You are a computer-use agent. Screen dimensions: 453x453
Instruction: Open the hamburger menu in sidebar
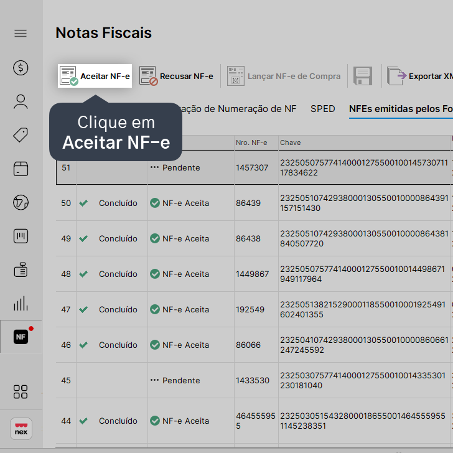[21, 33]
